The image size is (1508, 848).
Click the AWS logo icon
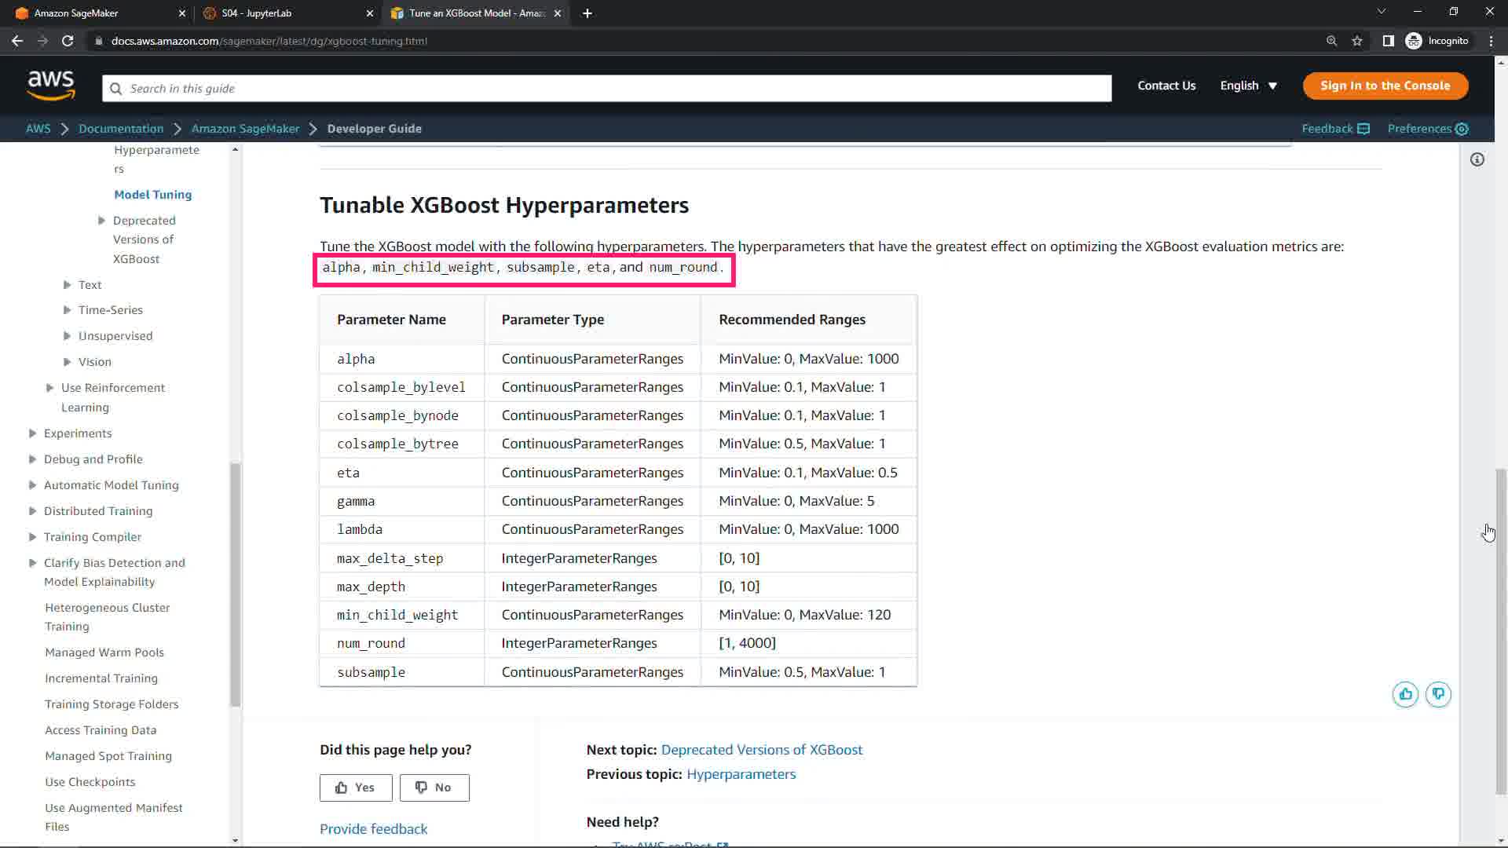tap(51, 86)
